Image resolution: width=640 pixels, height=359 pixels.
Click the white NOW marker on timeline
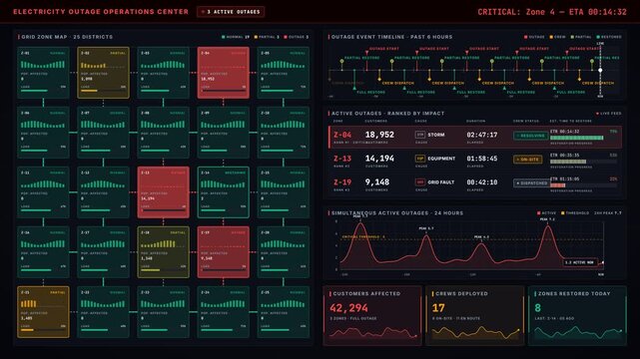pyautogui.click(x=600, y=70)
